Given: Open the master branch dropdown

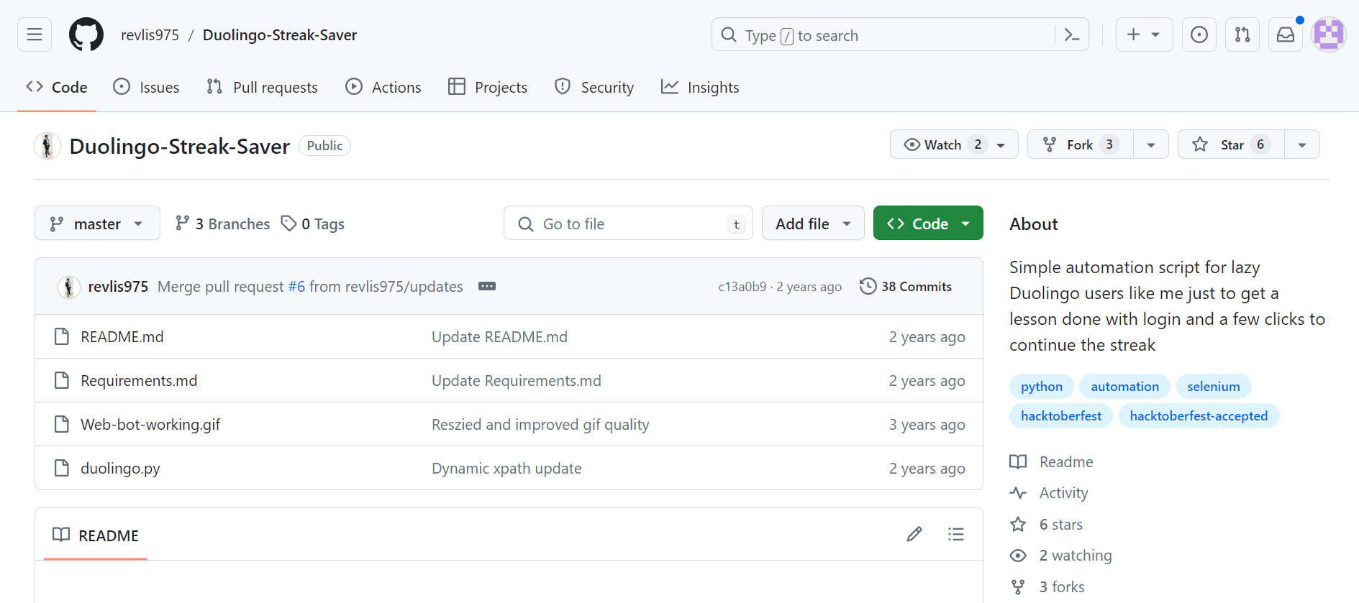Looking at the screenshot, I should tap(97, 224).
